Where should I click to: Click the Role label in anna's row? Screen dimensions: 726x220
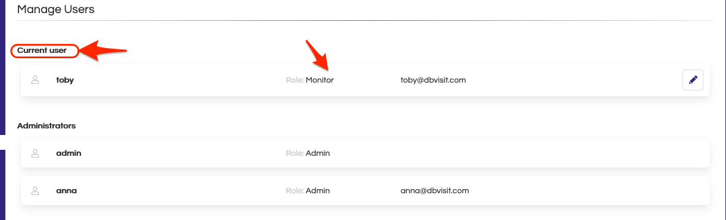point(295,191)
